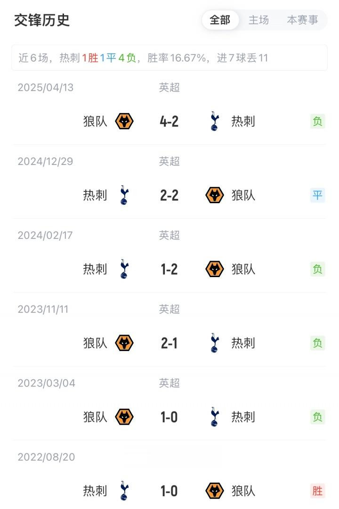Open the 2-2 draw match details
The image size is (339, 509).
click(x=169, y=196)
